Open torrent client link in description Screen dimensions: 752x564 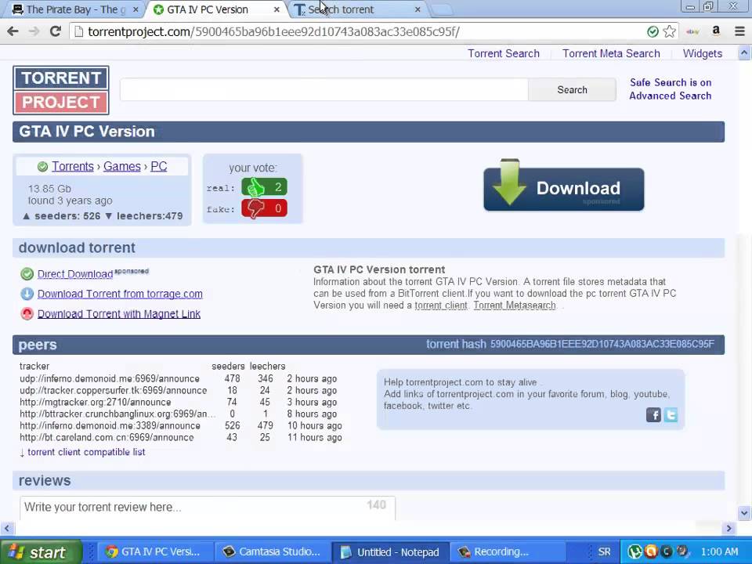441,305
